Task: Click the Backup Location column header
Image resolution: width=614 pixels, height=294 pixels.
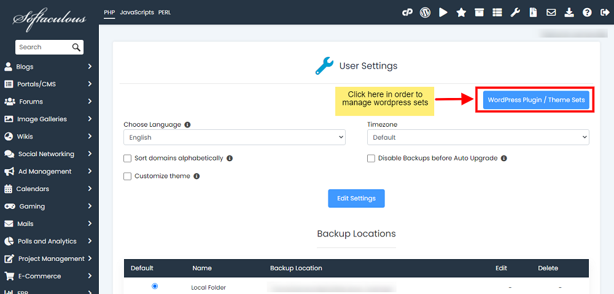Action: pos(296,268)
